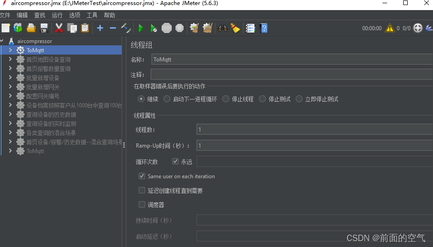
Task: Expand the 配置网关编号 node
Action: pos(11,96)
